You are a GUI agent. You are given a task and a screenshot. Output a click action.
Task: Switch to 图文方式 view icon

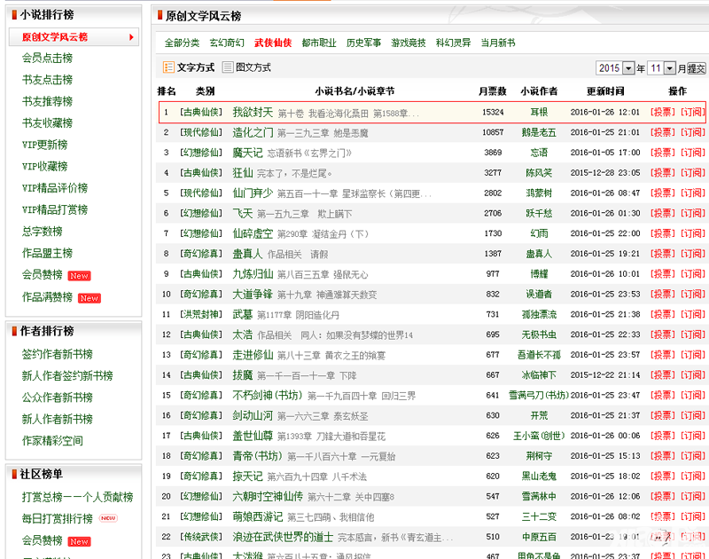(228, 67)
